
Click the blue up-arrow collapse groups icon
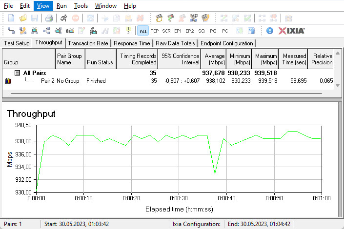coord(251,31)
